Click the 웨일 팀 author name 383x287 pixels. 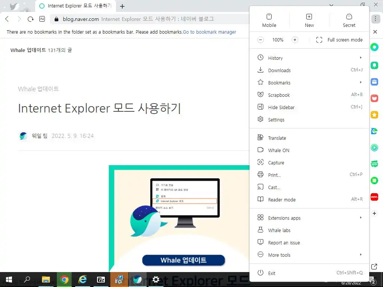[x=40, y=136]
